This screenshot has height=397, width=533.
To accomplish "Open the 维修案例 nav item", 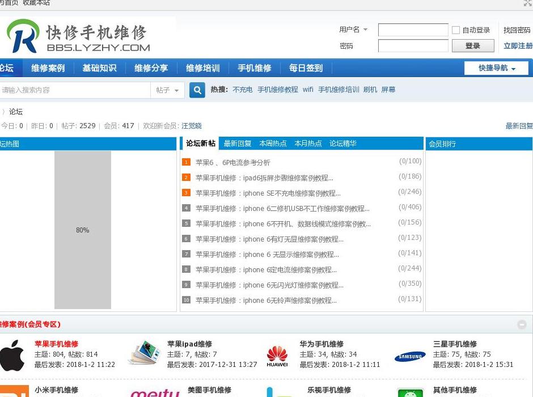I will [48, 68].
